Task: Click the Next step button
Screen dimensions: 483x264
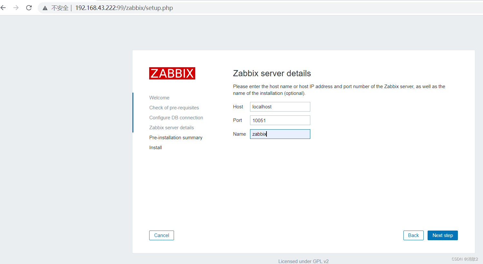Action: (443, 235)
